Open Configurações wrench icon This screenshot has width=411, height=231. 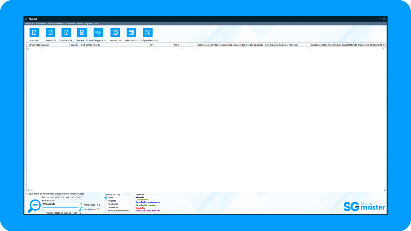tap(148, 32)
